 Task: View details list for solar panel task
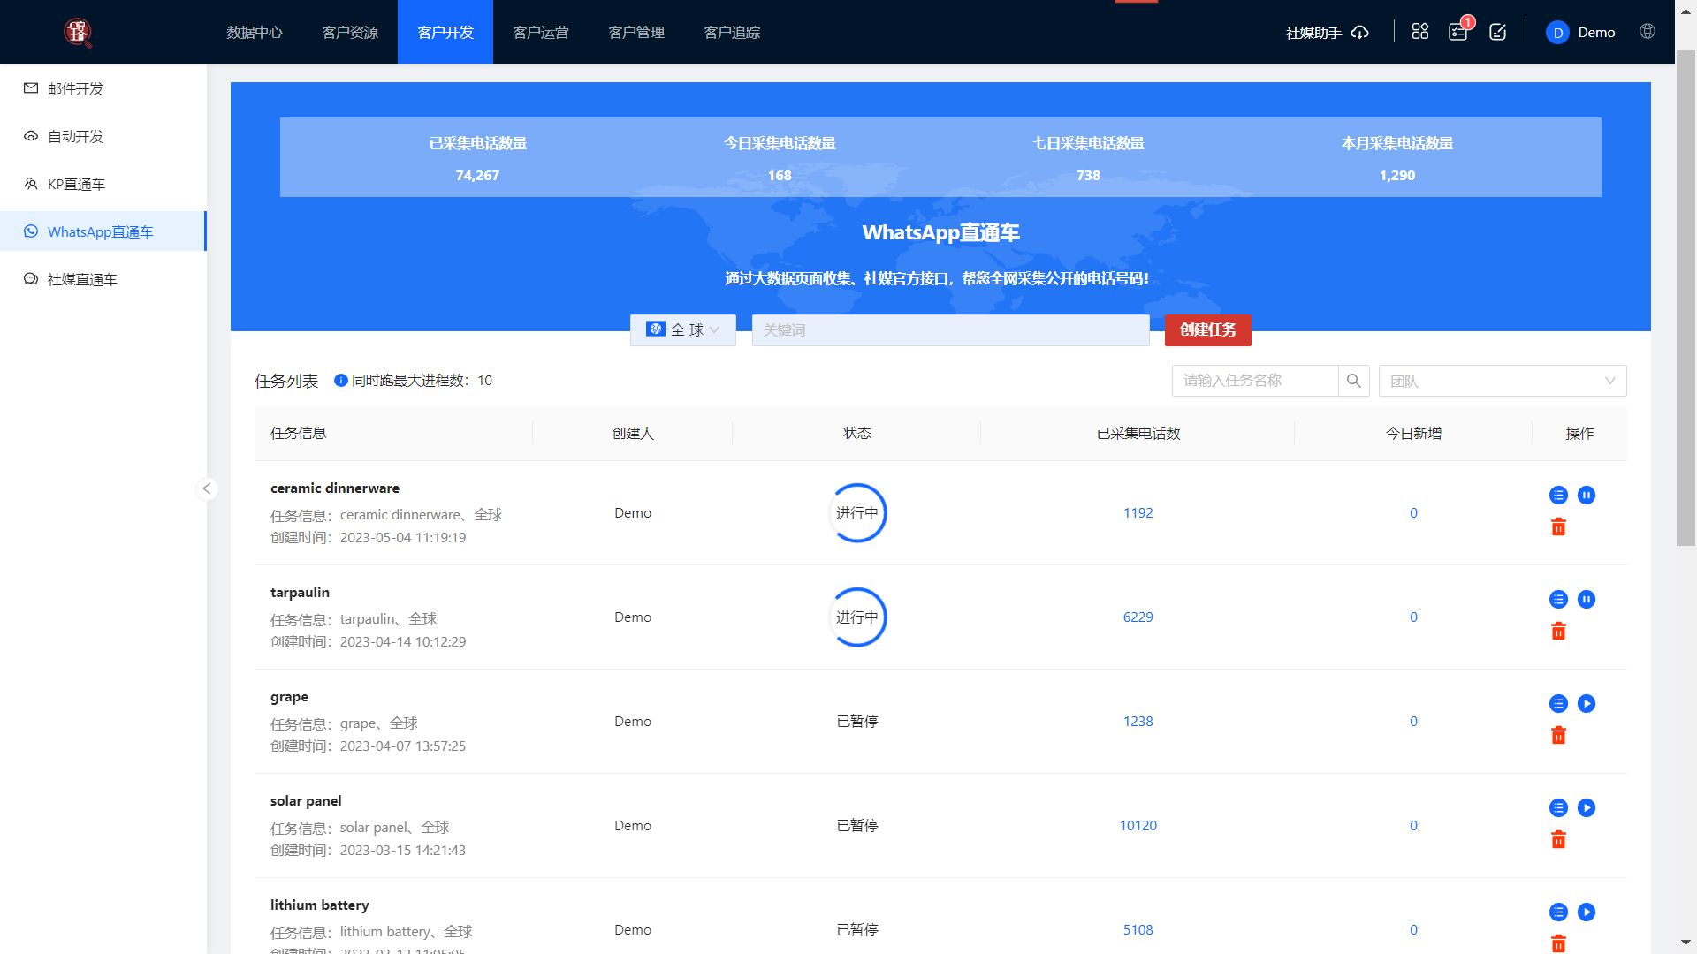(1558, 808)
